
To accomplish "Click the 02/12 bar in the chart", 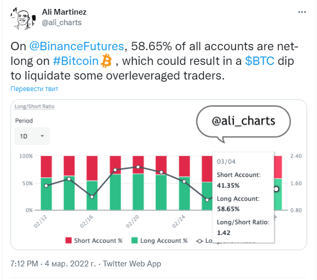I will click(x=46, y=183).
